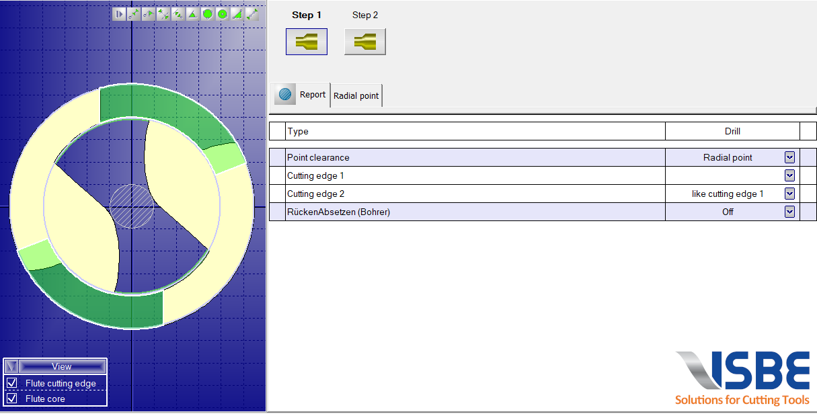Collapse the View overlay panel
Screen dimensions: 817x414
(x=11, y=366)
